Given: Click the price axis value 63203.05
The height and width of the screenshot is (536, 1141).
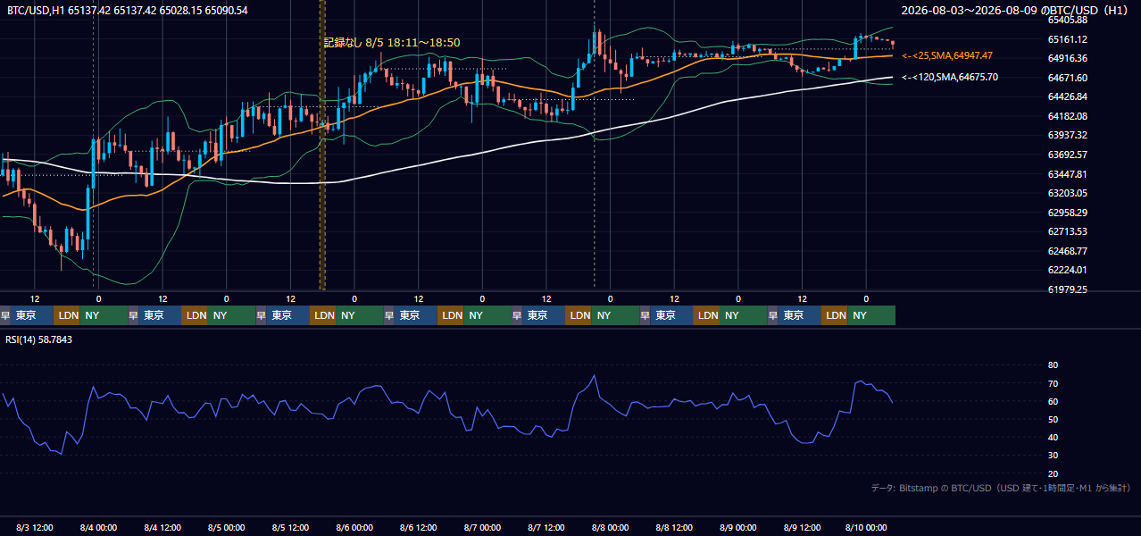Looking at the screenshot, I should 1067,193.
